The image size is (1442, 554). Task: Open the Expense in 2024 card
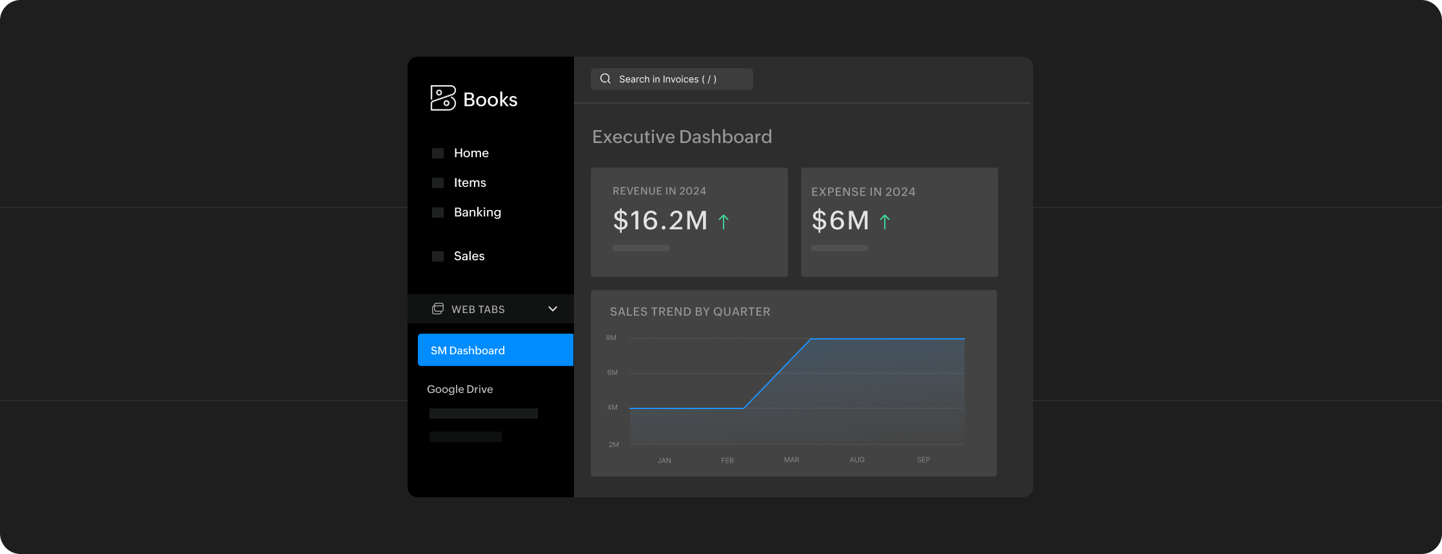[x=899, y=222]
